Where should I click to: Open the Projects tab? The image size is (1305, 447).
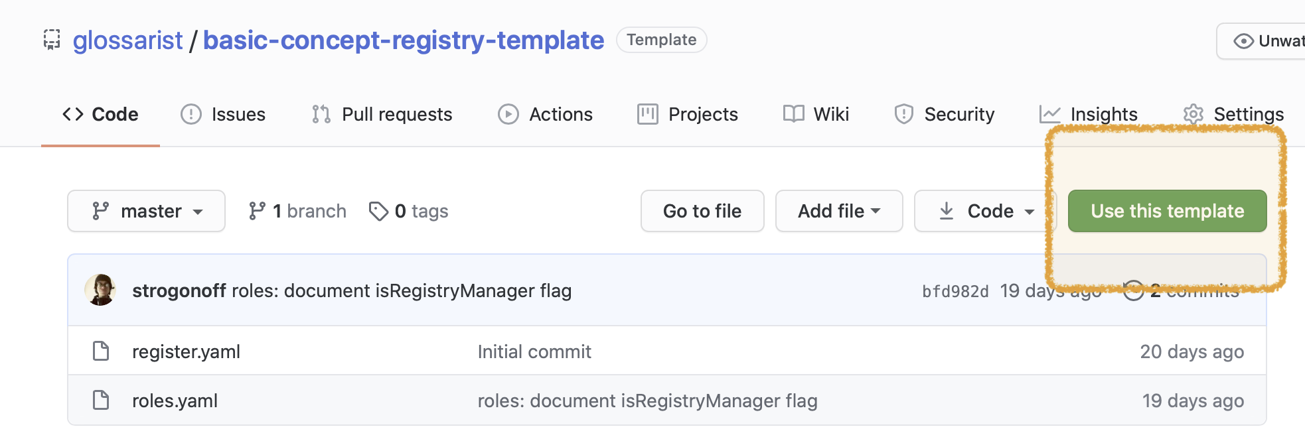coord(688,114)
